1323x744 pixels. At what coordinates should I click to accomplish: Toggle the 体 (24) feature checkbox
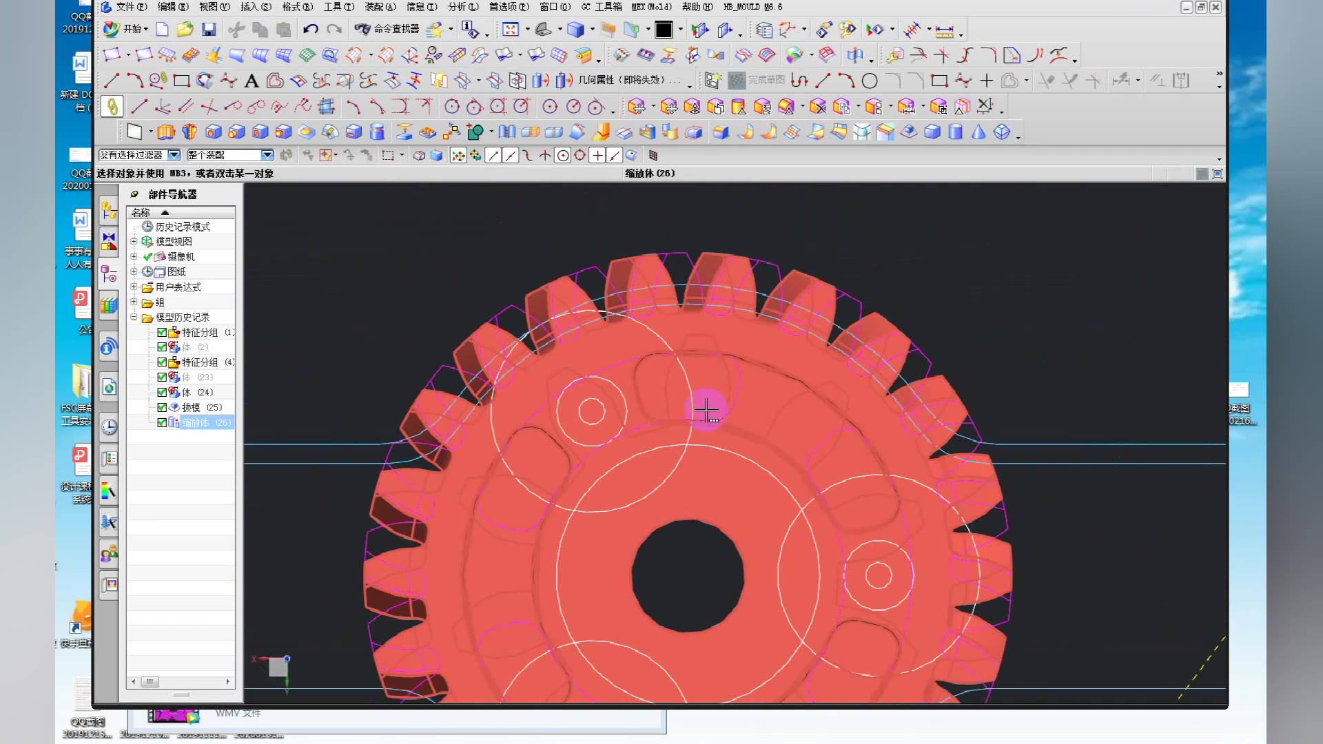(x=162, y=392)
